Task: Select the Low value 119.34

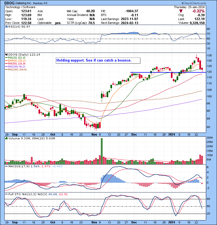Action: [x=26, y=19]
